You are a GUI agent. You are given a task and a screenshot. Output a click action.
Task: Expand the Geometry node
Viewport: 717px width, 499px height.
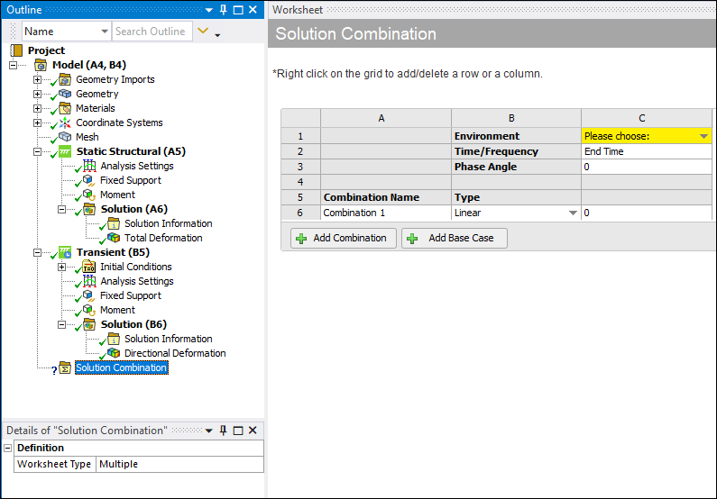(x=38, y=94)
